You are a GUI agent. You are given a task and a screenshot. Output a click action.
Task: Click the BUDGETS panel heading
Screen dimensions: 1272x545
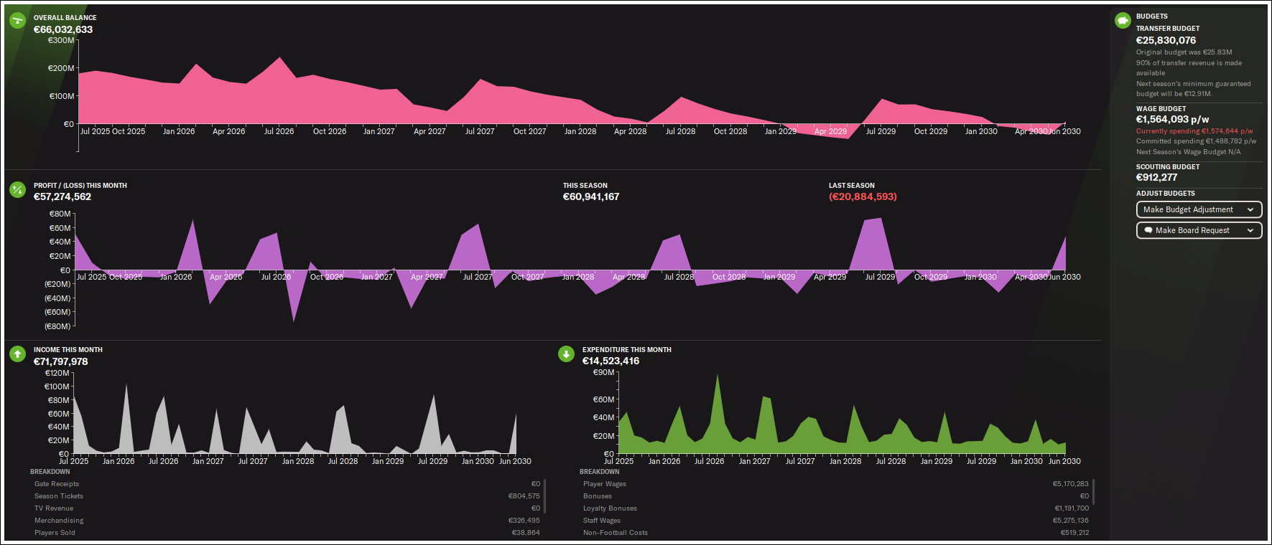(x=1152, y=16)
